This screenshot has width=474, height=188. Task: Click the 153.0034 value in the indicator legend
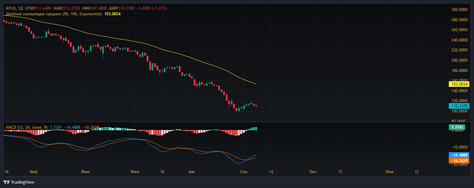pos(112,14)
